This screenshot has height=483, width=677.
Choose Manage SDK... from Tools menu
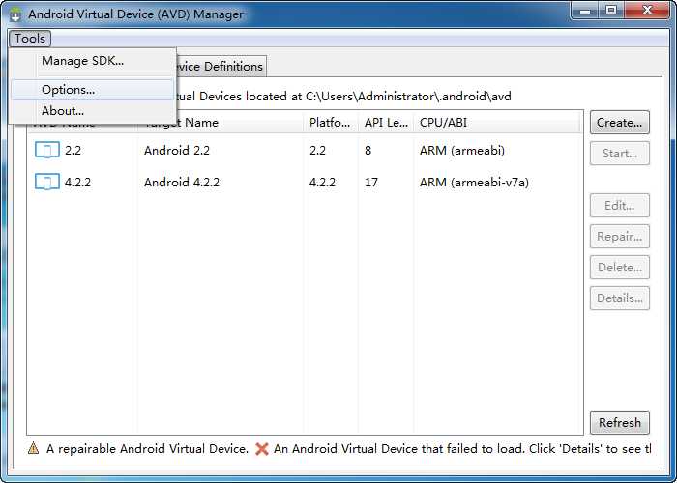(93, 61)
